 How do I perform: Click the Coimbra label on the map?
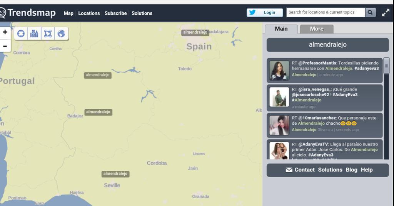point(22,53)
